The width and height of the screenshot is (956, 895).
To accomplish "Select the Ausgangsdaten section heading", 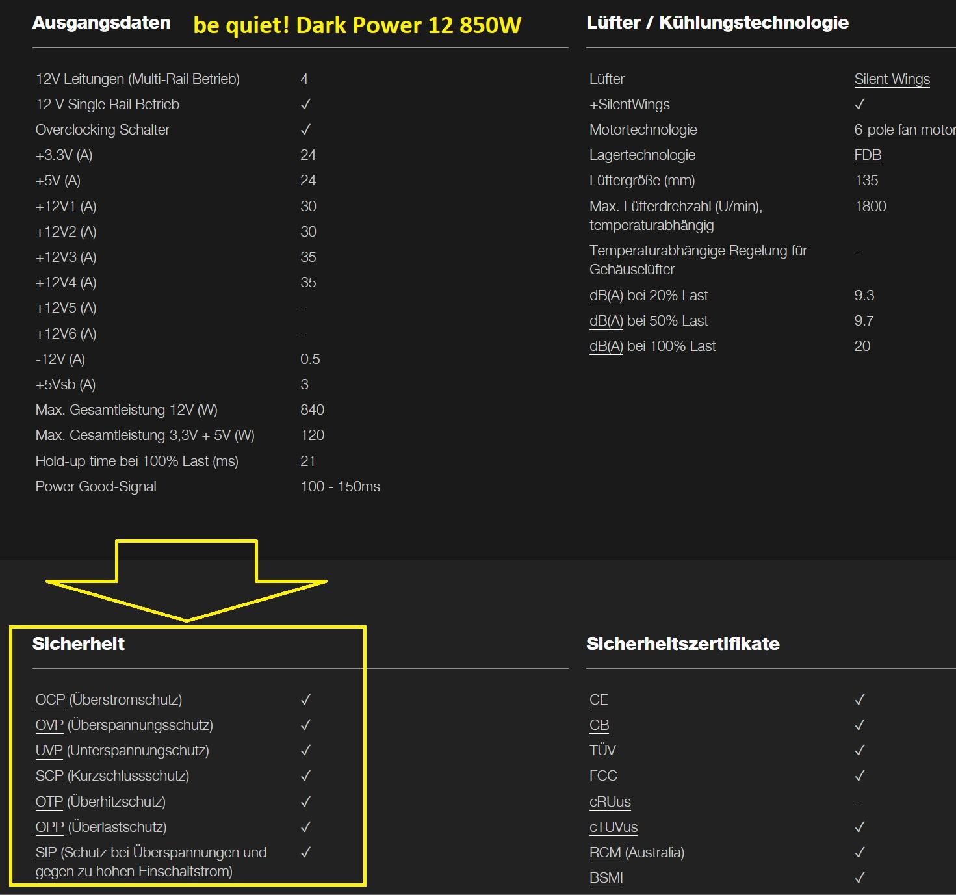I will [101, 23].
